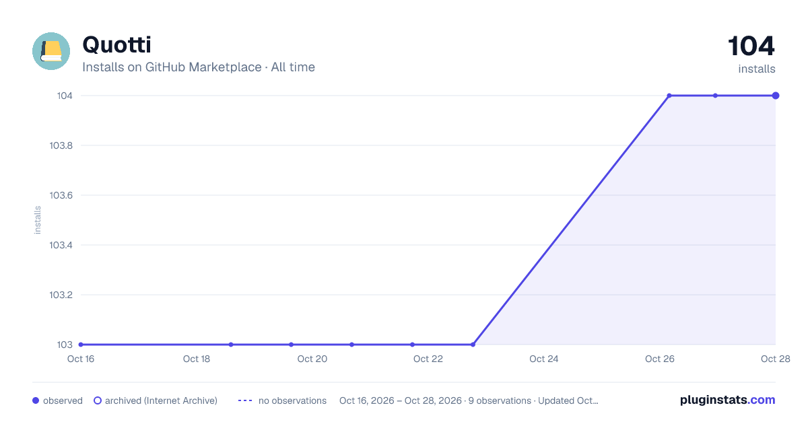Click the 'installs' caption under the 104 total
The height and width of the screenshot is (424, 808).
(x=757, y=69)
